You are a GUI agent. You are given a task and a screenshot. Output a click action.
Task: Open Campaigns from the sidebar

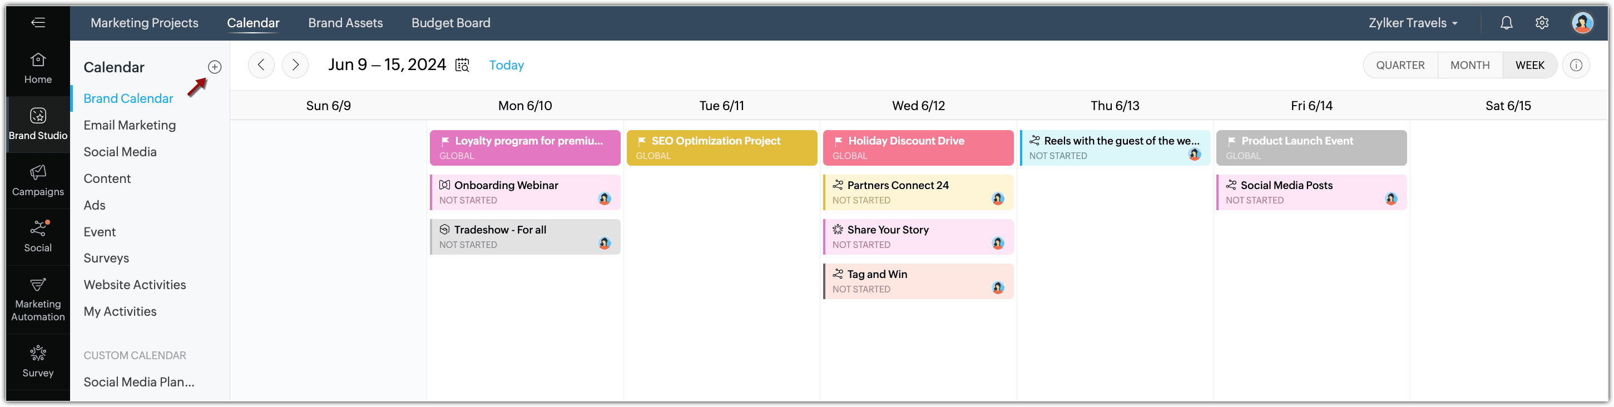38,180
